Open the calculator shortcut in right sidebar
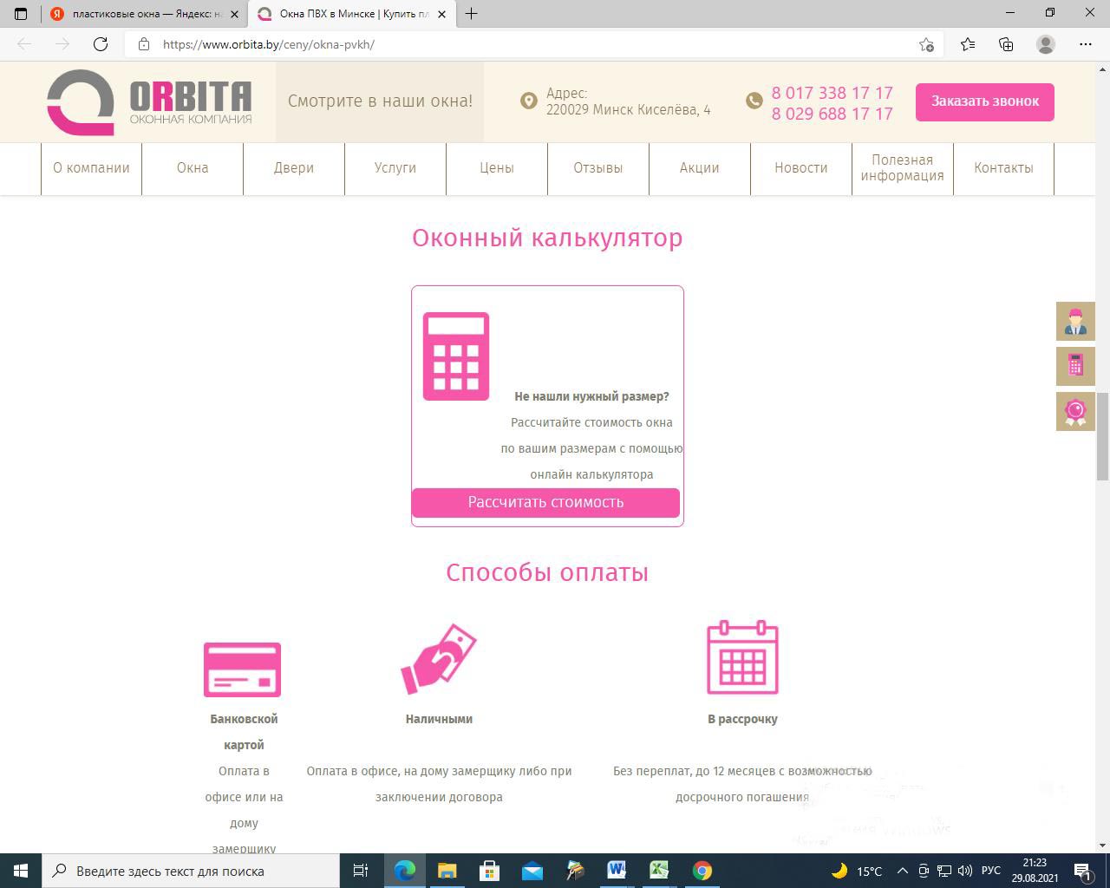Viewport: 1110px width, 888px height. (x=1075, y=366)
